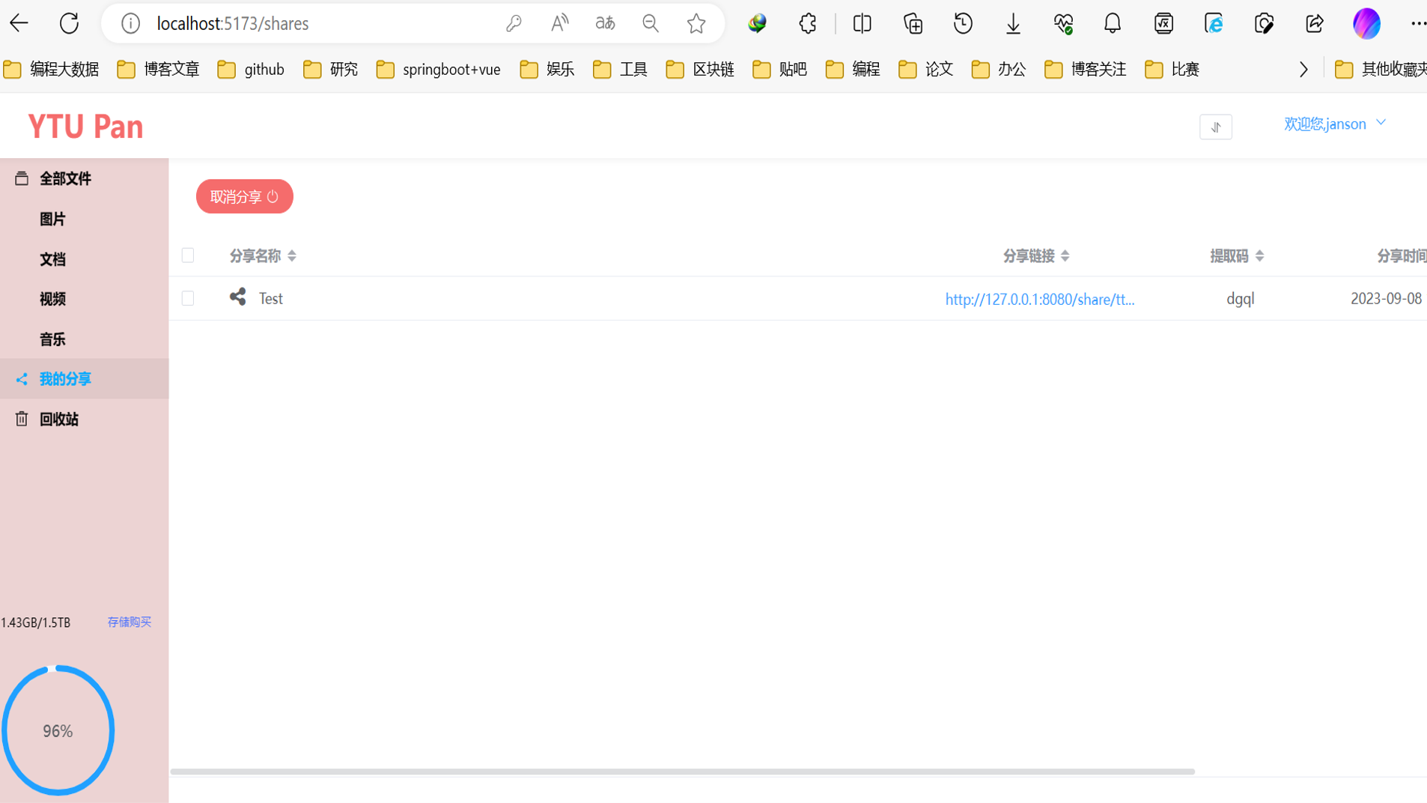Viewport: 1427px width, 803px height.
Task: Open saved passwords key icon
Action: pyautogui.click(x=513, y=23)
